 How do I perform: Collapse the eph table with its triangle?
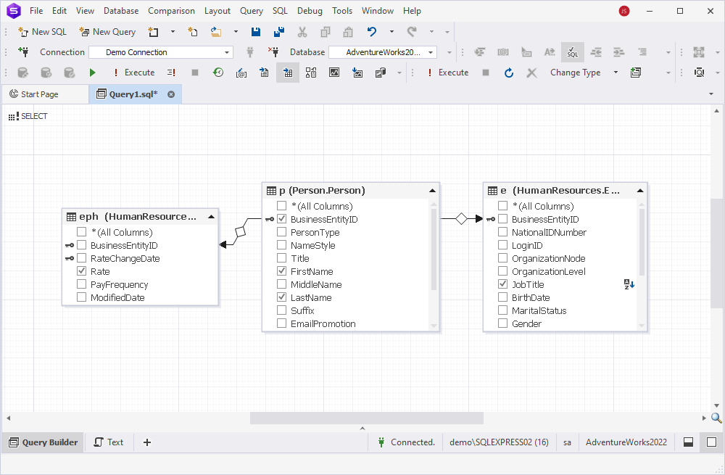click(211, 216)
